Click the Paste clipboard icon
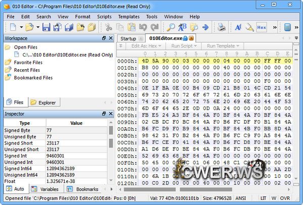This screenshot has width=303, height=205. (131, 27)
